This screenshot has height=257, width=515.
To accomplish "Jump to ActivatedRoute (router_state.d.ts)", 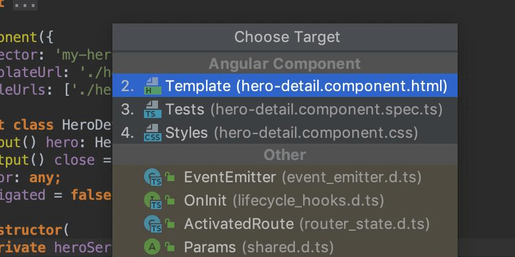I will [306, 224].
